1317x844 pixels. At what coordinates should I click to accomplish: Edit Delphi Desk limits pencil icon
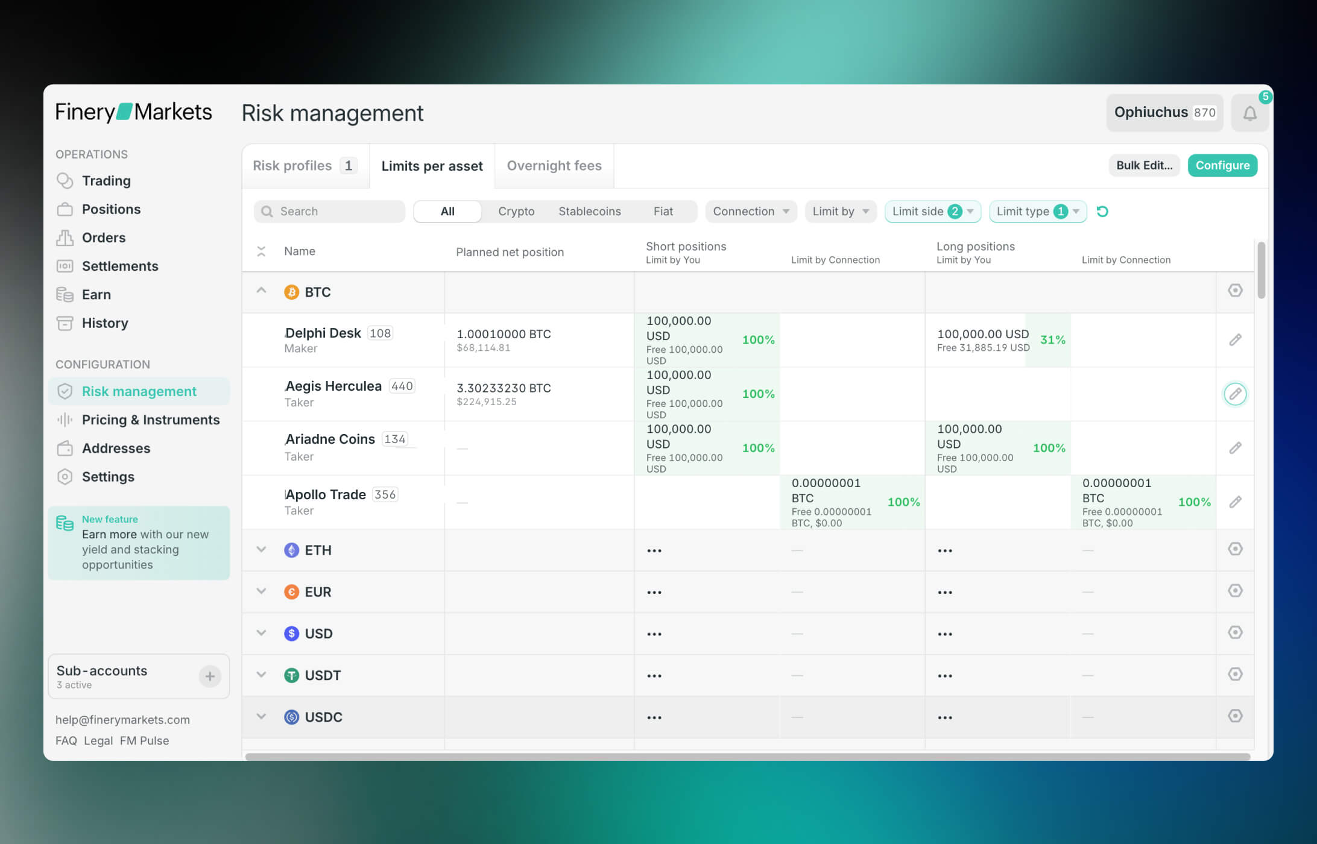tap(1235, 340)
